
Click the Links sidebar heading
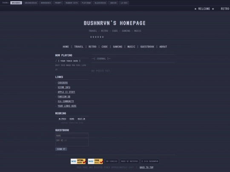tap(59, 77)
